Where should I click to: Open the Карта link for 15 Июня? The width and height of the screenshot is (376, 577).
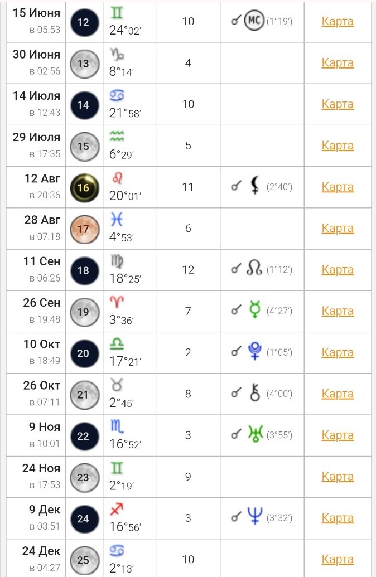338,22
